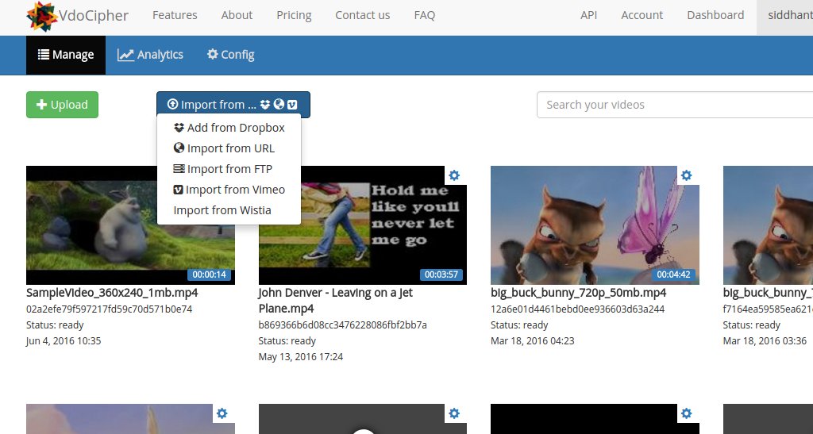
Task: Select video ID 02a2efe79f597217fd59c70d571b0e74
Action: tap(110, 309)
